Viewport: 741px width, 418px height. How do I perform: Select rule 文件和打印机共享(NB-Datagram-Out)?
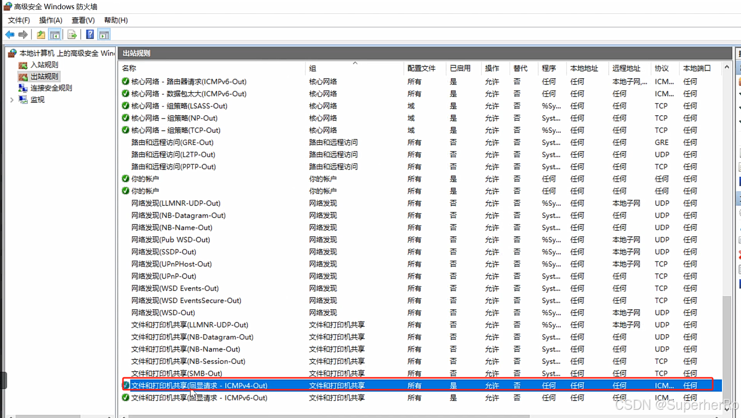192,337
